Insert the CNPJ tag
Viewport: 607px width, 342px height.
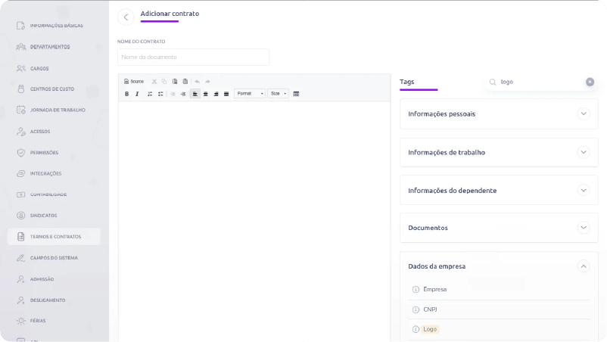pyautogui.click(x=430, y=309)
